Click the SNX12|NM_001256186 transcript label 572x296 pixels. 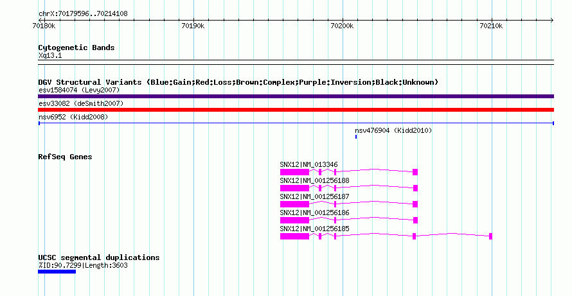[314, 213]
